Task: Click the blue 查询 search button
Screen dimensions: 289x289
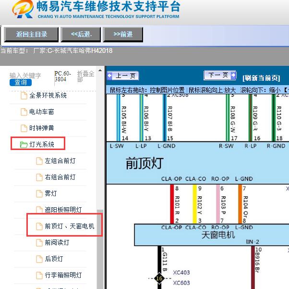Action: coord(21,82)
